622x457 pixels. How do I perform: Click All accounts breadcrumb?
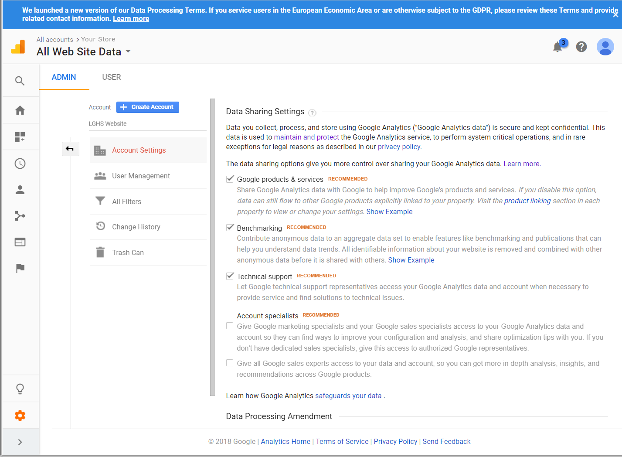[55, 39]
